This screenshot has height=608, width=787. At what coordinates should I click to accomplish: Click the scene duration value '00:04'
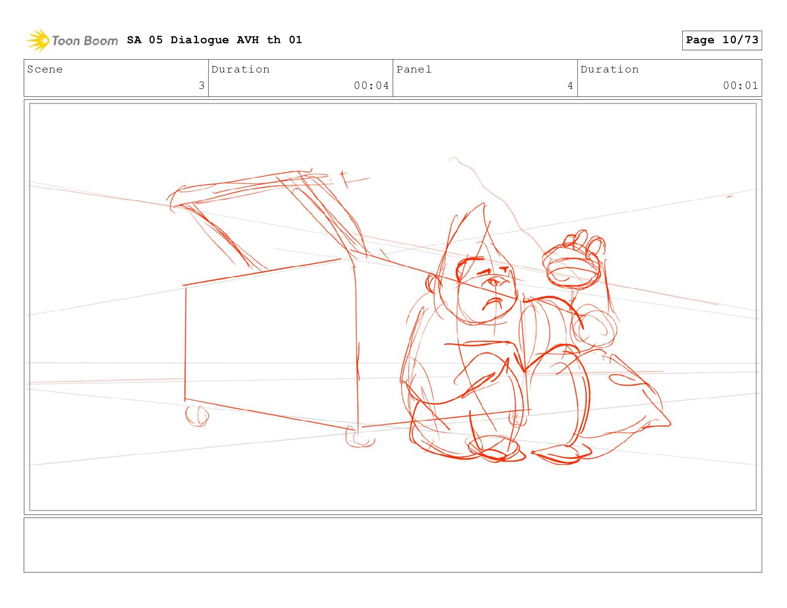[x=371, y=85]
